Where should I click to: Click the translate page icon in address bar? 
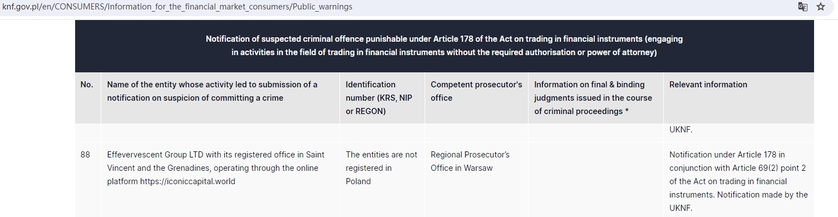802,7
